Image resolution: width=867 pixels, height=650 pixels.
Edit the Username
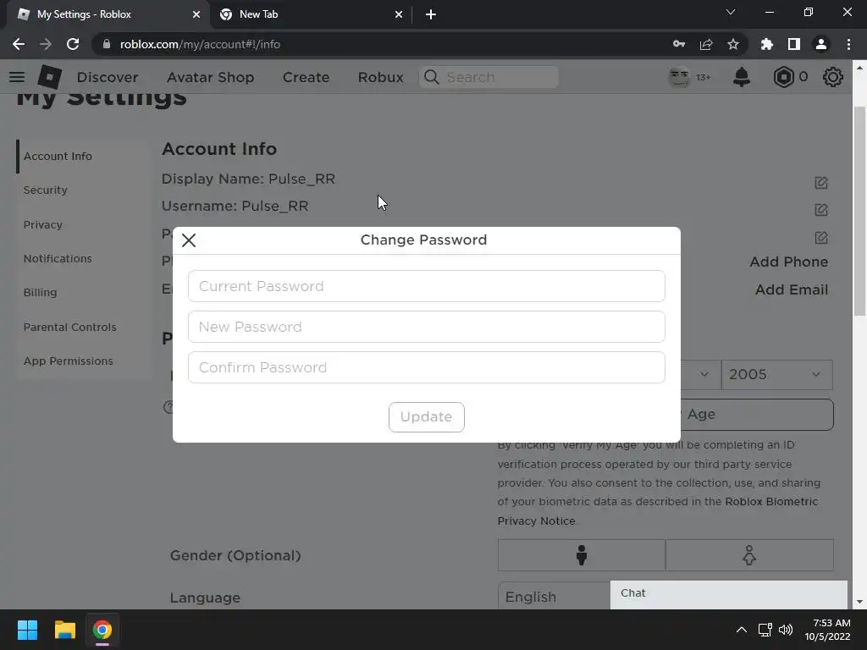point(821,210)
